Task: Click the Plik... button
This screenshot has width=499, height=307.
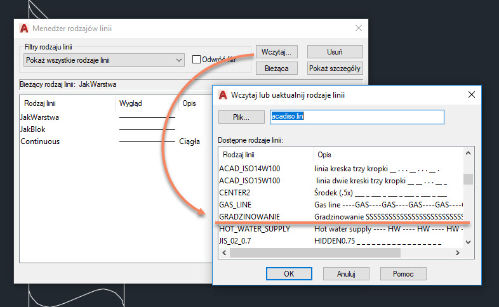Action: [241, 117]
